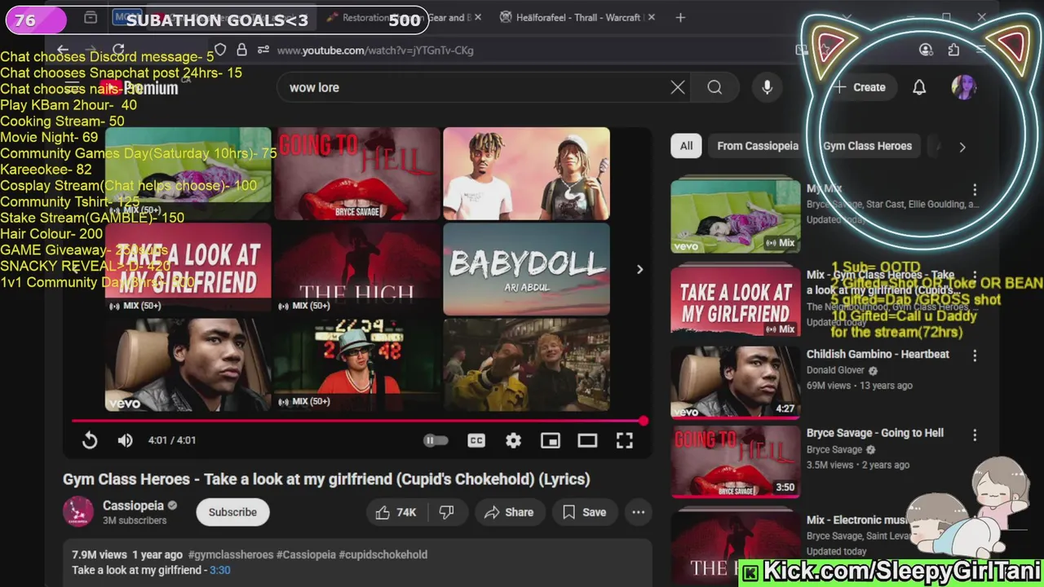Reload the page with the browser refresh icon
This screenshot has width=1044, height=587.
118,50
